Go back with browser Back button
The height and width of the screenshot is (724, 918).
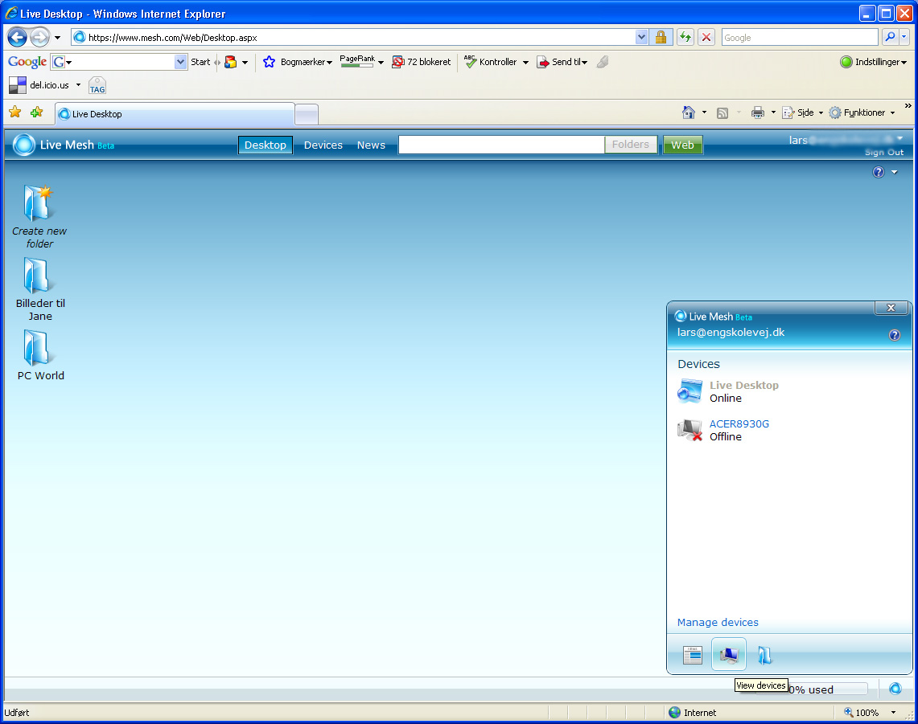click(x=17, y=38)
